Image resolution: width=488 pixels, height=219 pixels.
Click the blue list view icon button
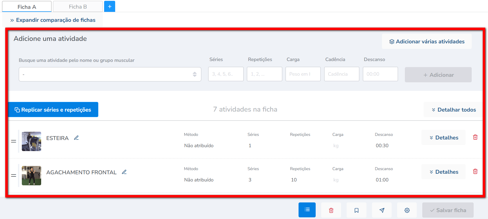pyautogui.click(x=307, y=210)
